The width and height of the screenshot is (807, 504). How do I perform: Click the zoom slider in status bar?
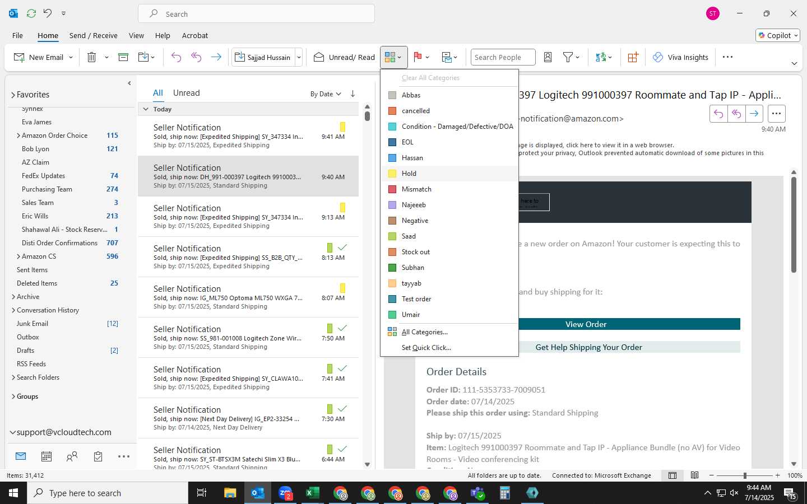(x=745, y=475)
